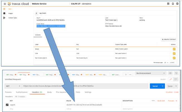182x112 pixels.
Task: Open the Code link
Action: tap(176, 92)
